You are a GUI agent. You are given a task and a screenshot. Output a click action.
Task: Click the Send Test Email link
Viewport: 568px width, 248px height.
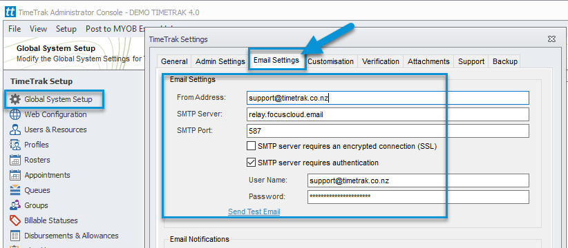pyautogui.click(x=254, y=211)
